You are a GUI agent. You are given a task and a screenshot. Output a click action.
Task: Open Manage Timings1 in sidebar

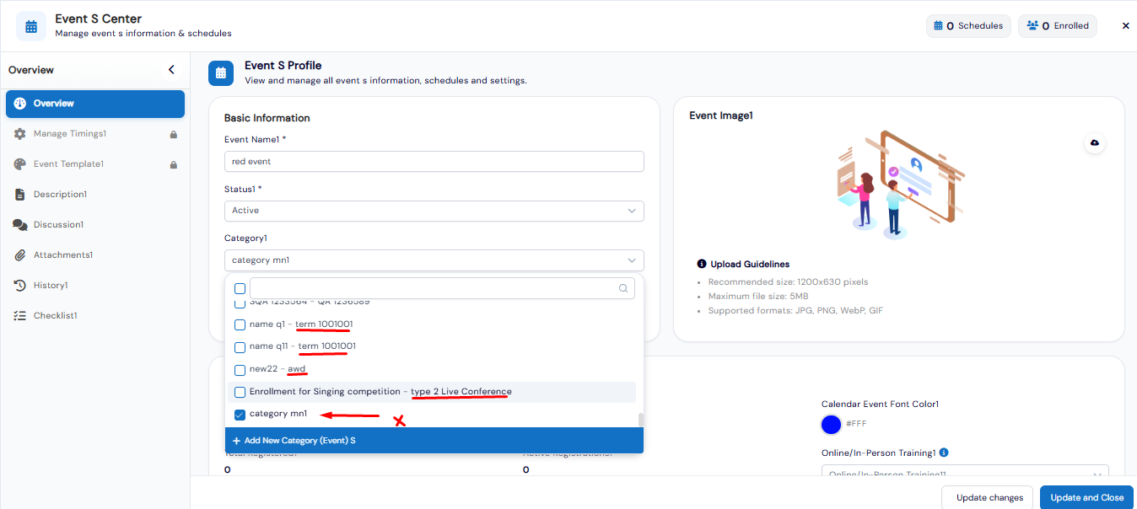pos(95,134)
